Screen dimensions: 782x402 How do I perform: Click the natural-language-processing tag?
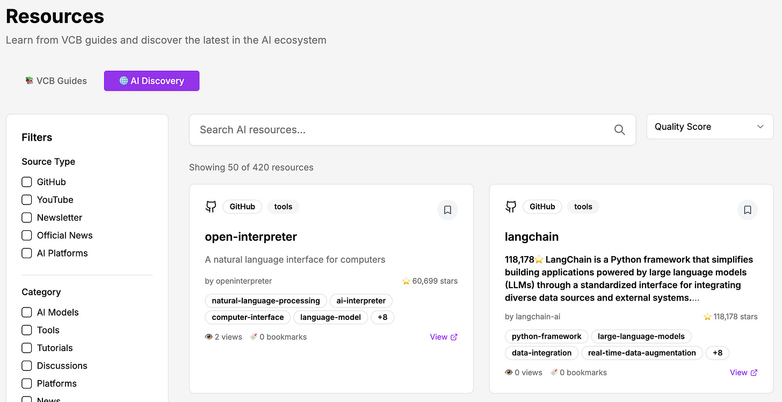click(x=266, y=301)
